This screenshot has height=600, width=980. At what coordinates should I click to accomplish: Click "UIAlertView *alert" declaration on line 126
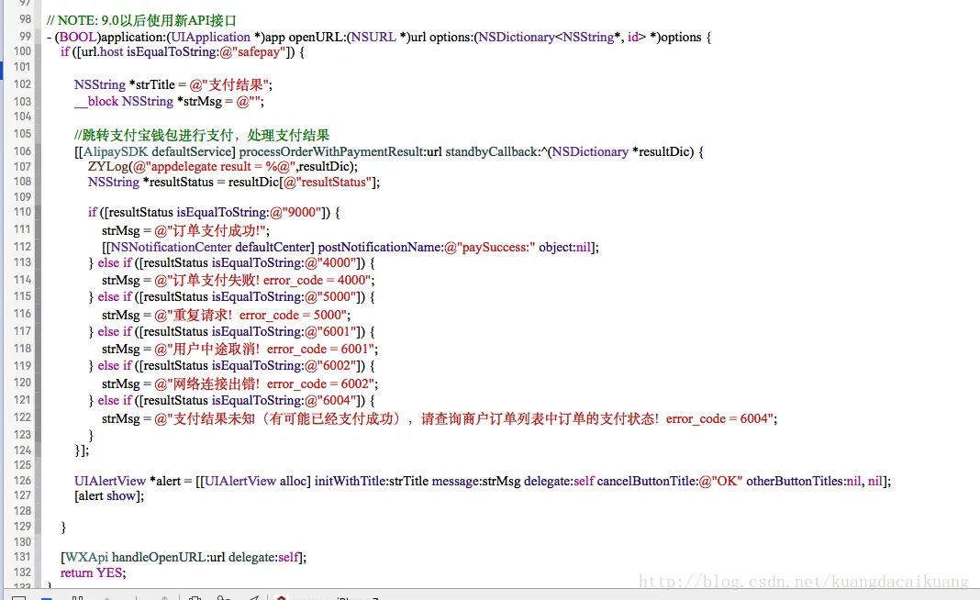127,481
